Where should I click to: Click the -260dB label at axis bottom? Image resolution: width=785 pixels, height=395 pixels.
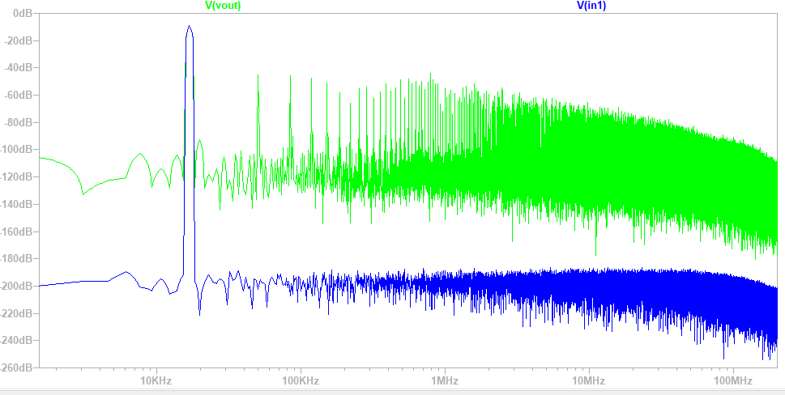17,367
